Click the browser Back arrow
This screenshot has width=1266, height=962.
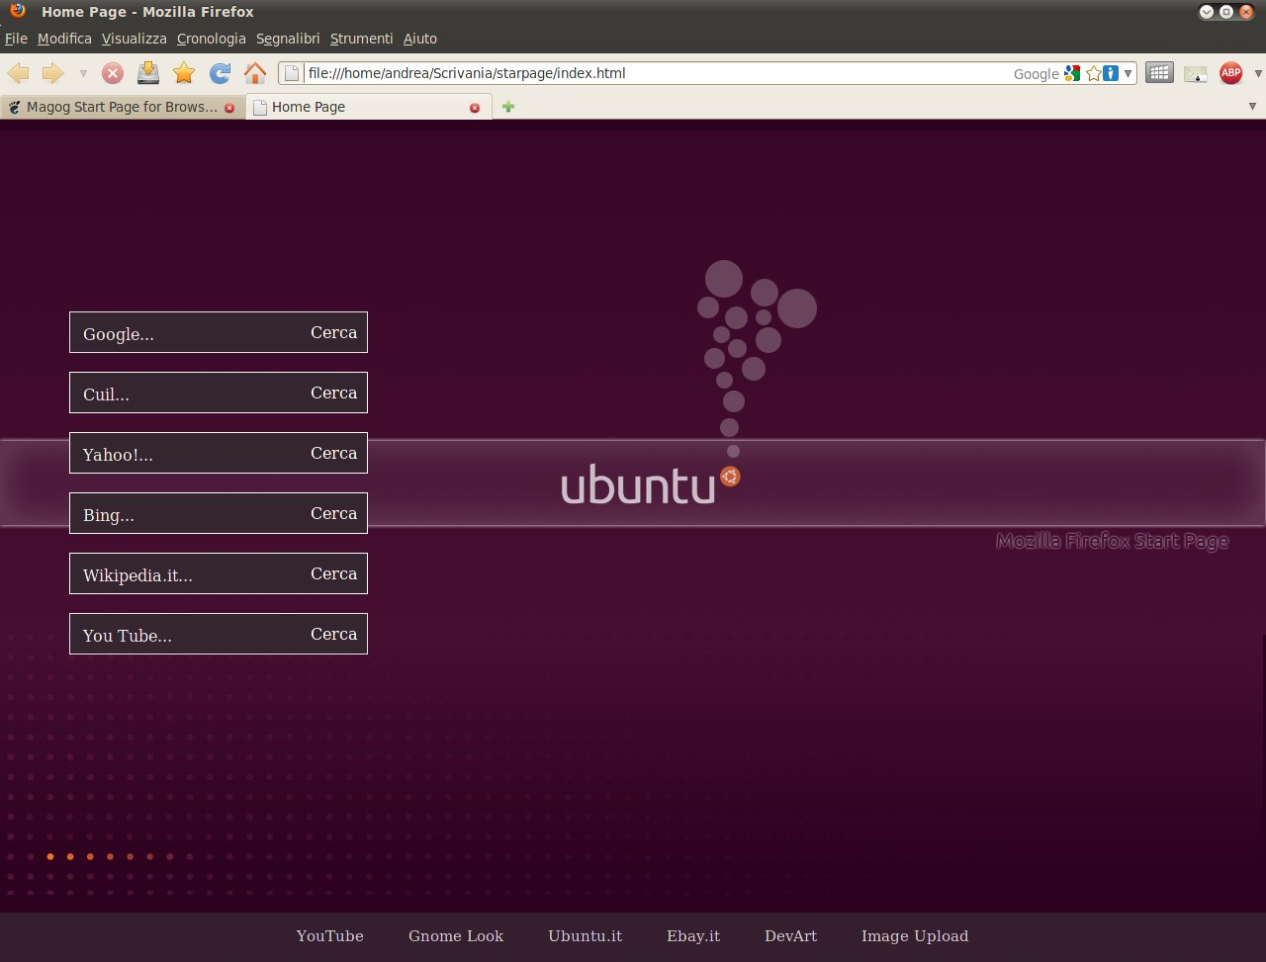18,73
